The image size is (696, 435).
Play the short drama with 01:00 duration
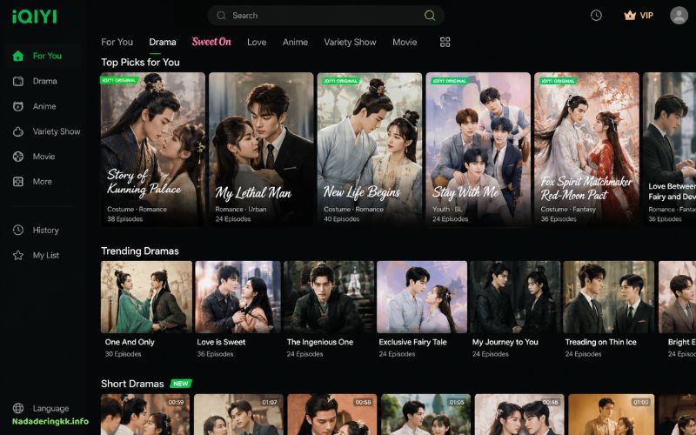[x=613, y=415]
